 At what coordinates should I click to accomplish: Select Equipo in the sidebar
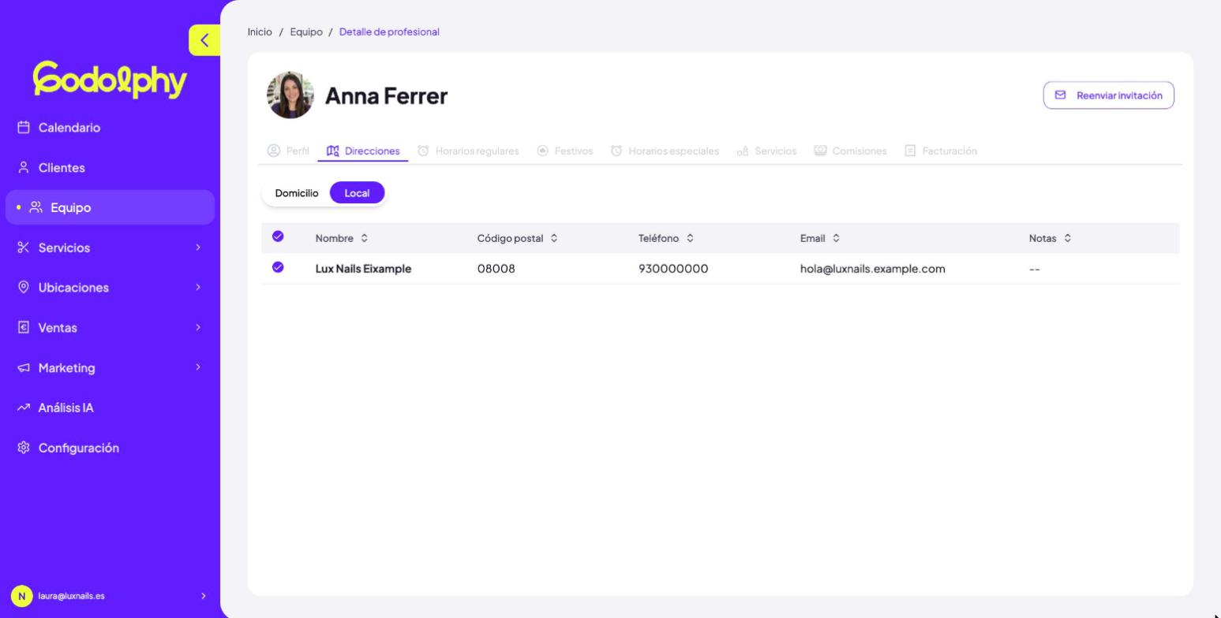coord(110,207)
